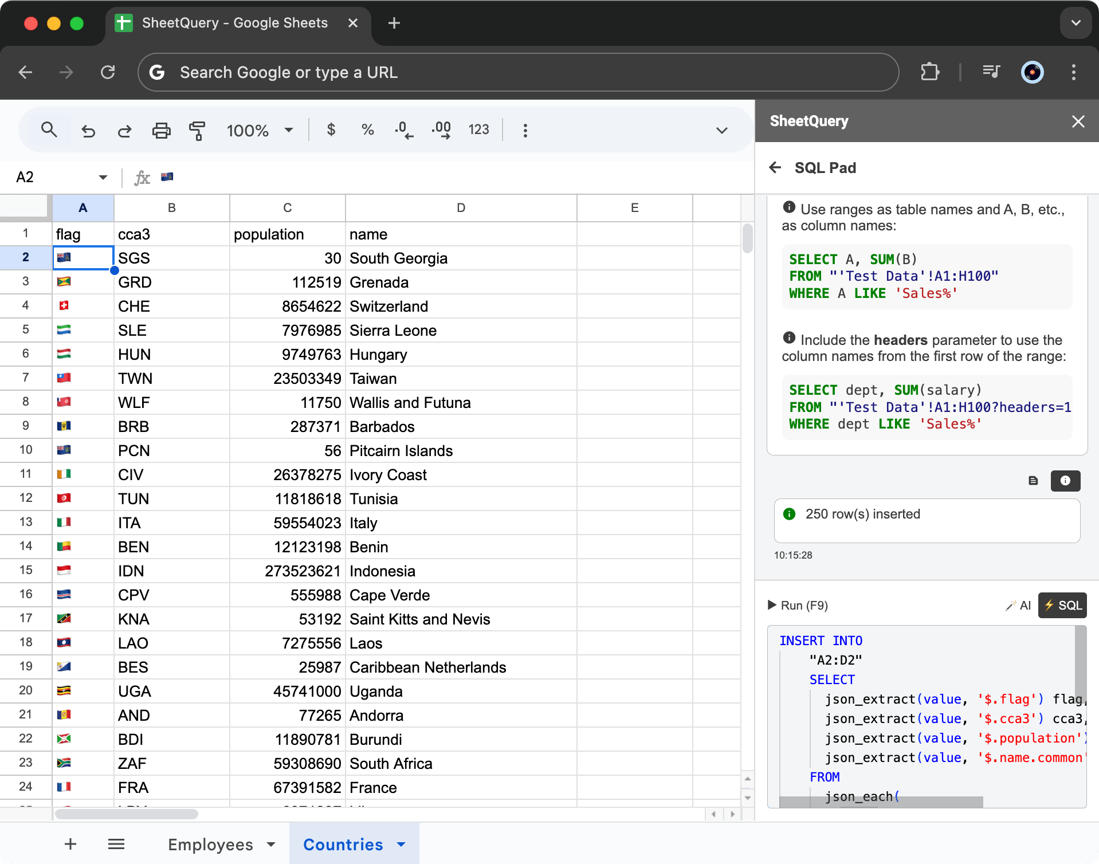Select the paint format tool
The height and width of the screenshot is (864, 1099).
click(197, 130)
